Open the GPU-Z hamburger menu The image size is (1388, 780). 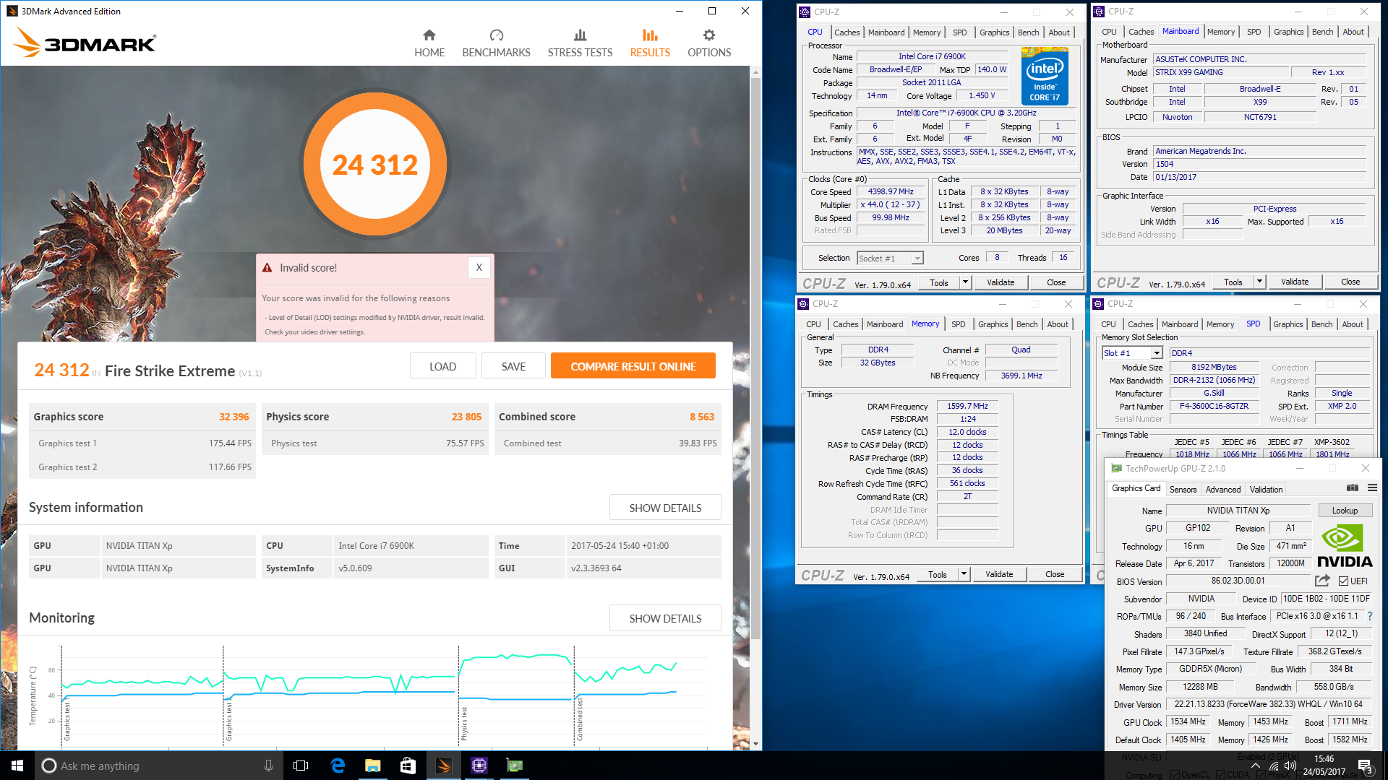pyautogui.click(x=1372, y=488)
